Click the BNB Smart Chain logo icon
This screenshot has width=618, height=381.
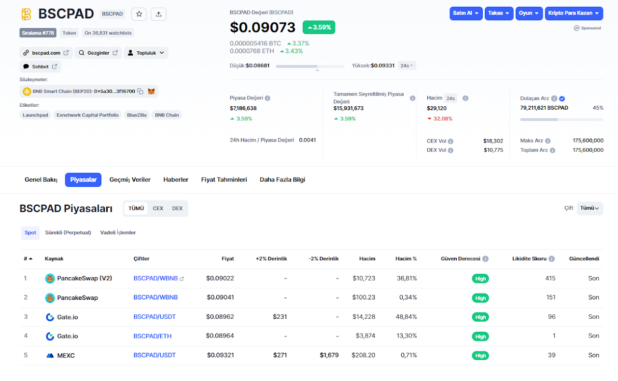(x=27, y=91)
